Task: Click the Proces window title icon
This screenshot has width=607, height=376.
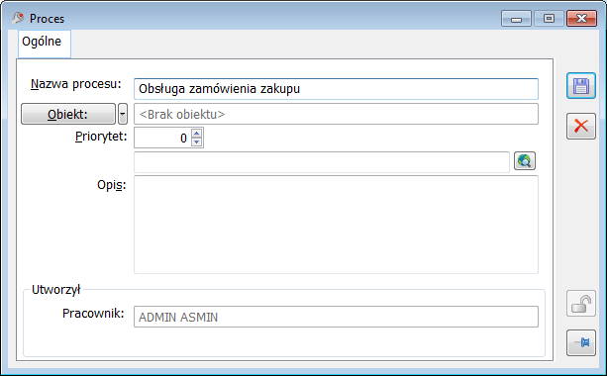Action: (x=18, y=18)
